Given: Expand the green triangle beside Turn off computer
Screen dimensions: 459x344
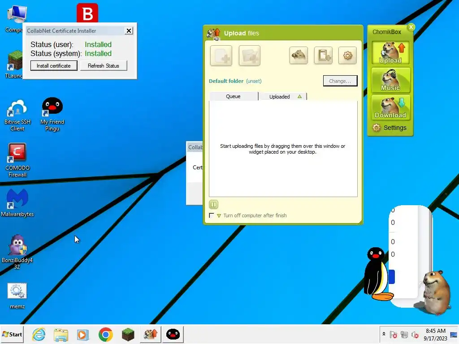Looking at the screenshot, I should [219, 216].
